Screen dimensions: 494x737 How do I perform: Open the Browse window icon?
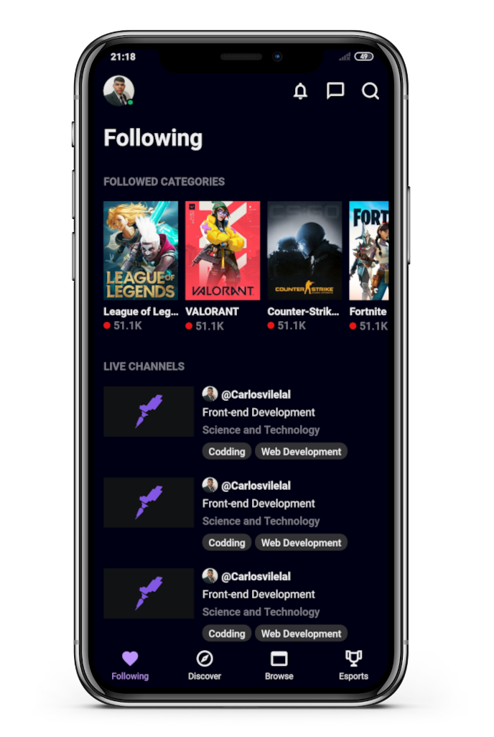coord(279,659)
